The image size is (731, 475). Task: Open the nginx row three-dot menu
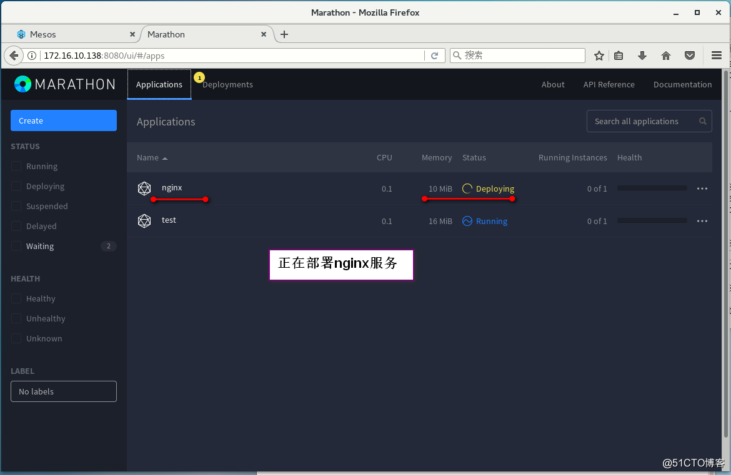coord(702,189)
